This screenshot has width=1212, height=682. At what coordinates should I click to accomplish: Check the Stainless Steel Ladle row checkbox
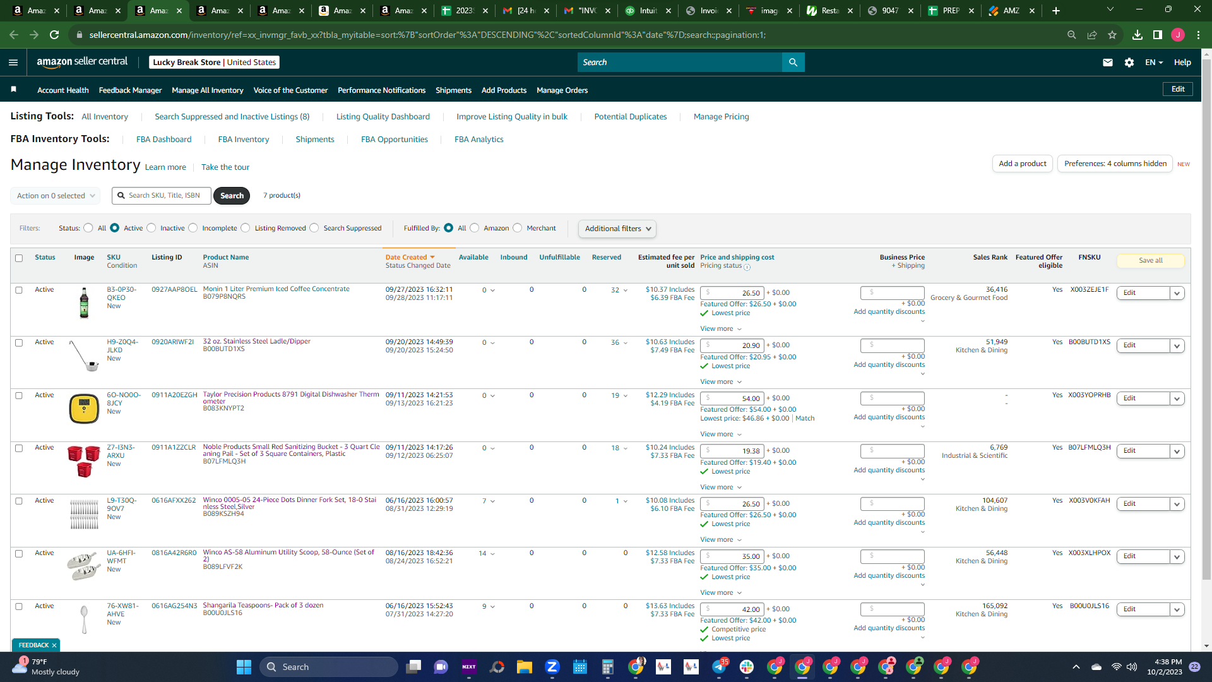(x=19, y=343)
